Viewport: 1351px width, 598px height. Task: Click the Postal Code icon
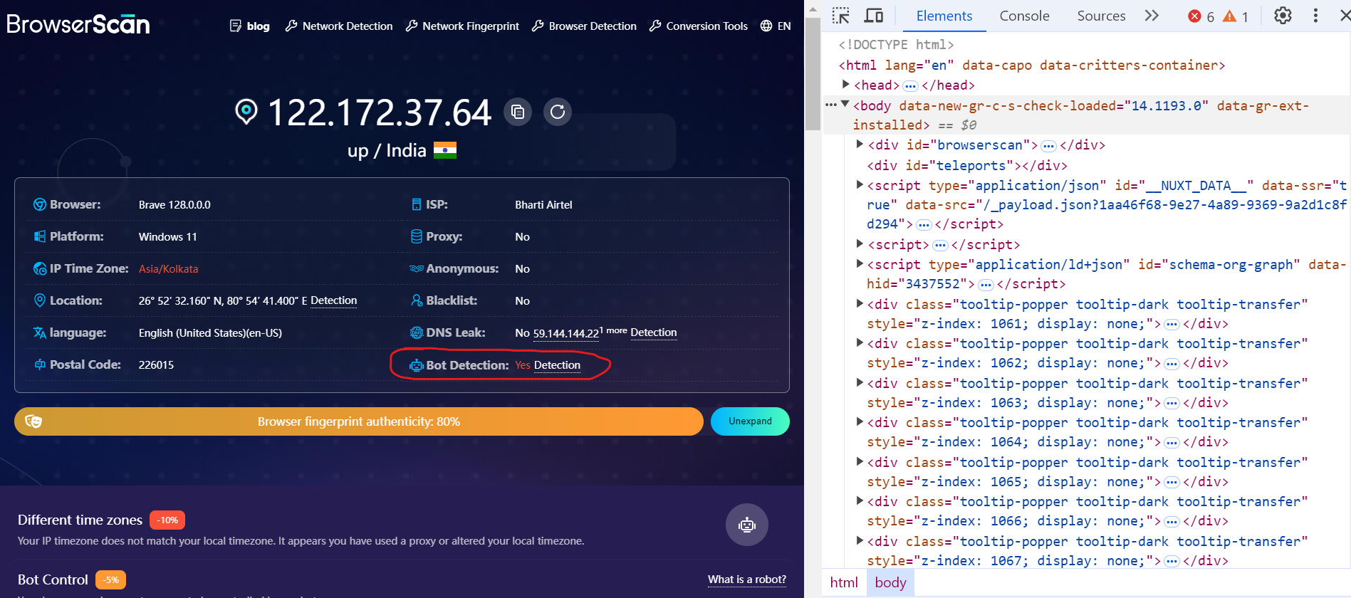click(40, 364)
